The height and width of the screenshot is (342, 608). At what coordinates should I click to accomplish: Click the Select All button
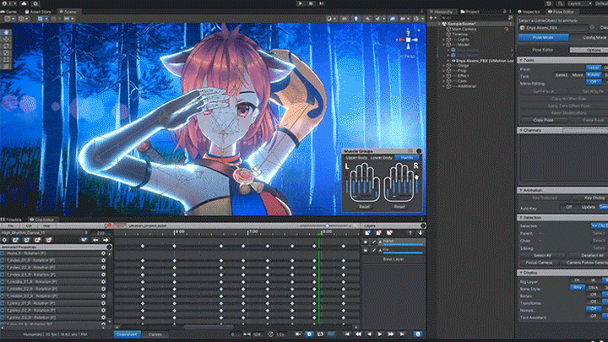point(542,256)
